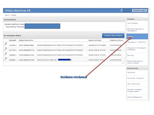
Task: Open Έκδοση Βεβαιώσεων & λοιπών εγγράφων
Action: click(x=137, y=62)
